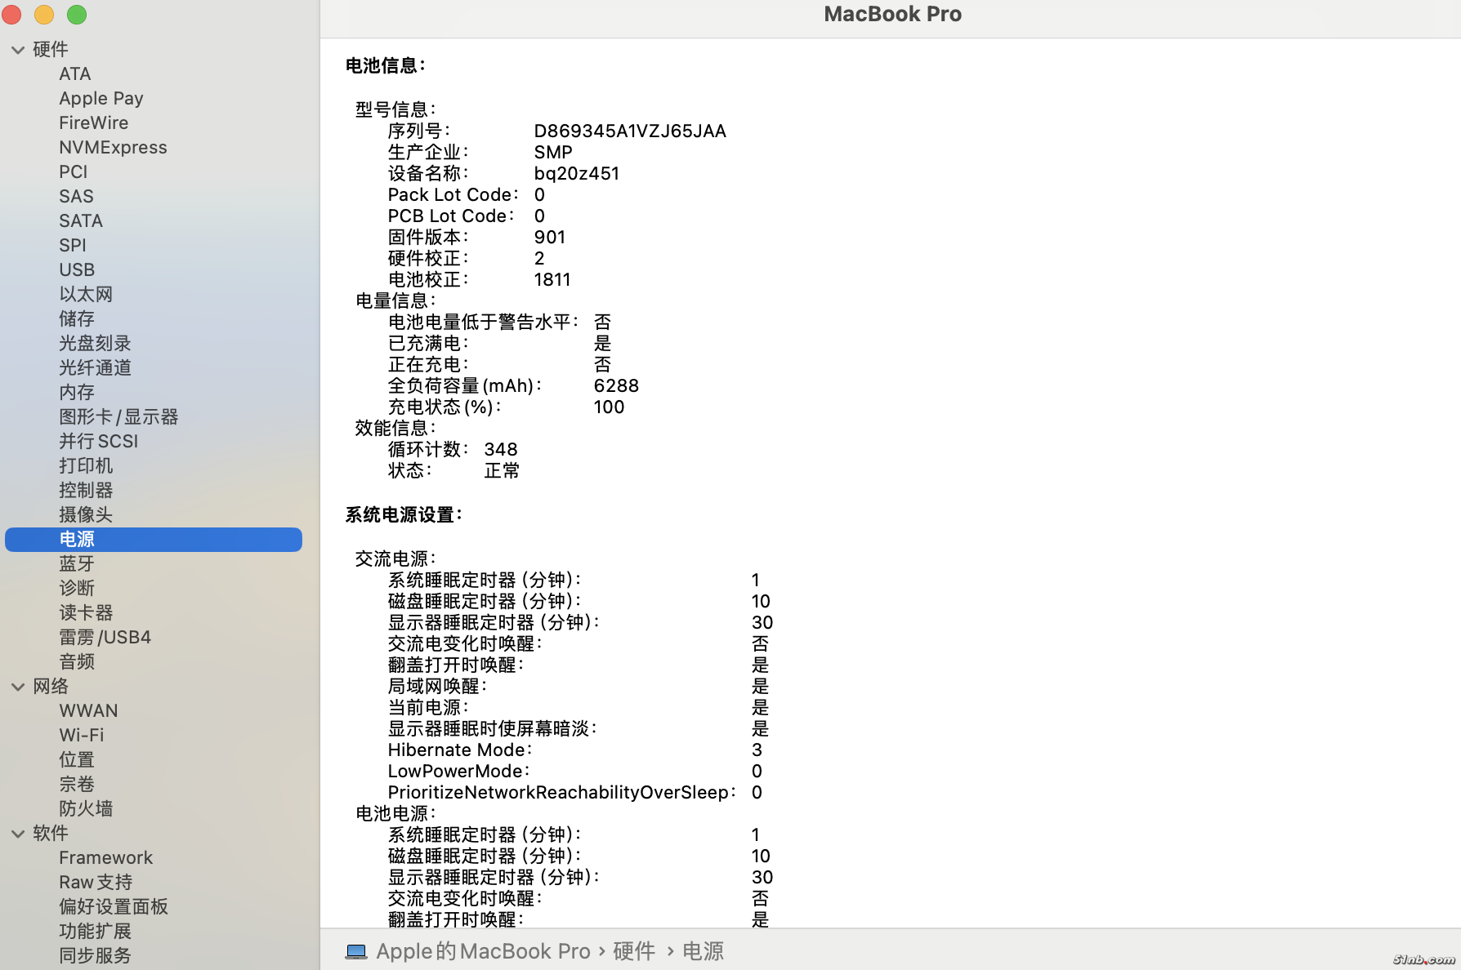Viewport: 1461px width, 970px height.
Task: Open the NVMExpress item
Action: (x=113, y=147)
